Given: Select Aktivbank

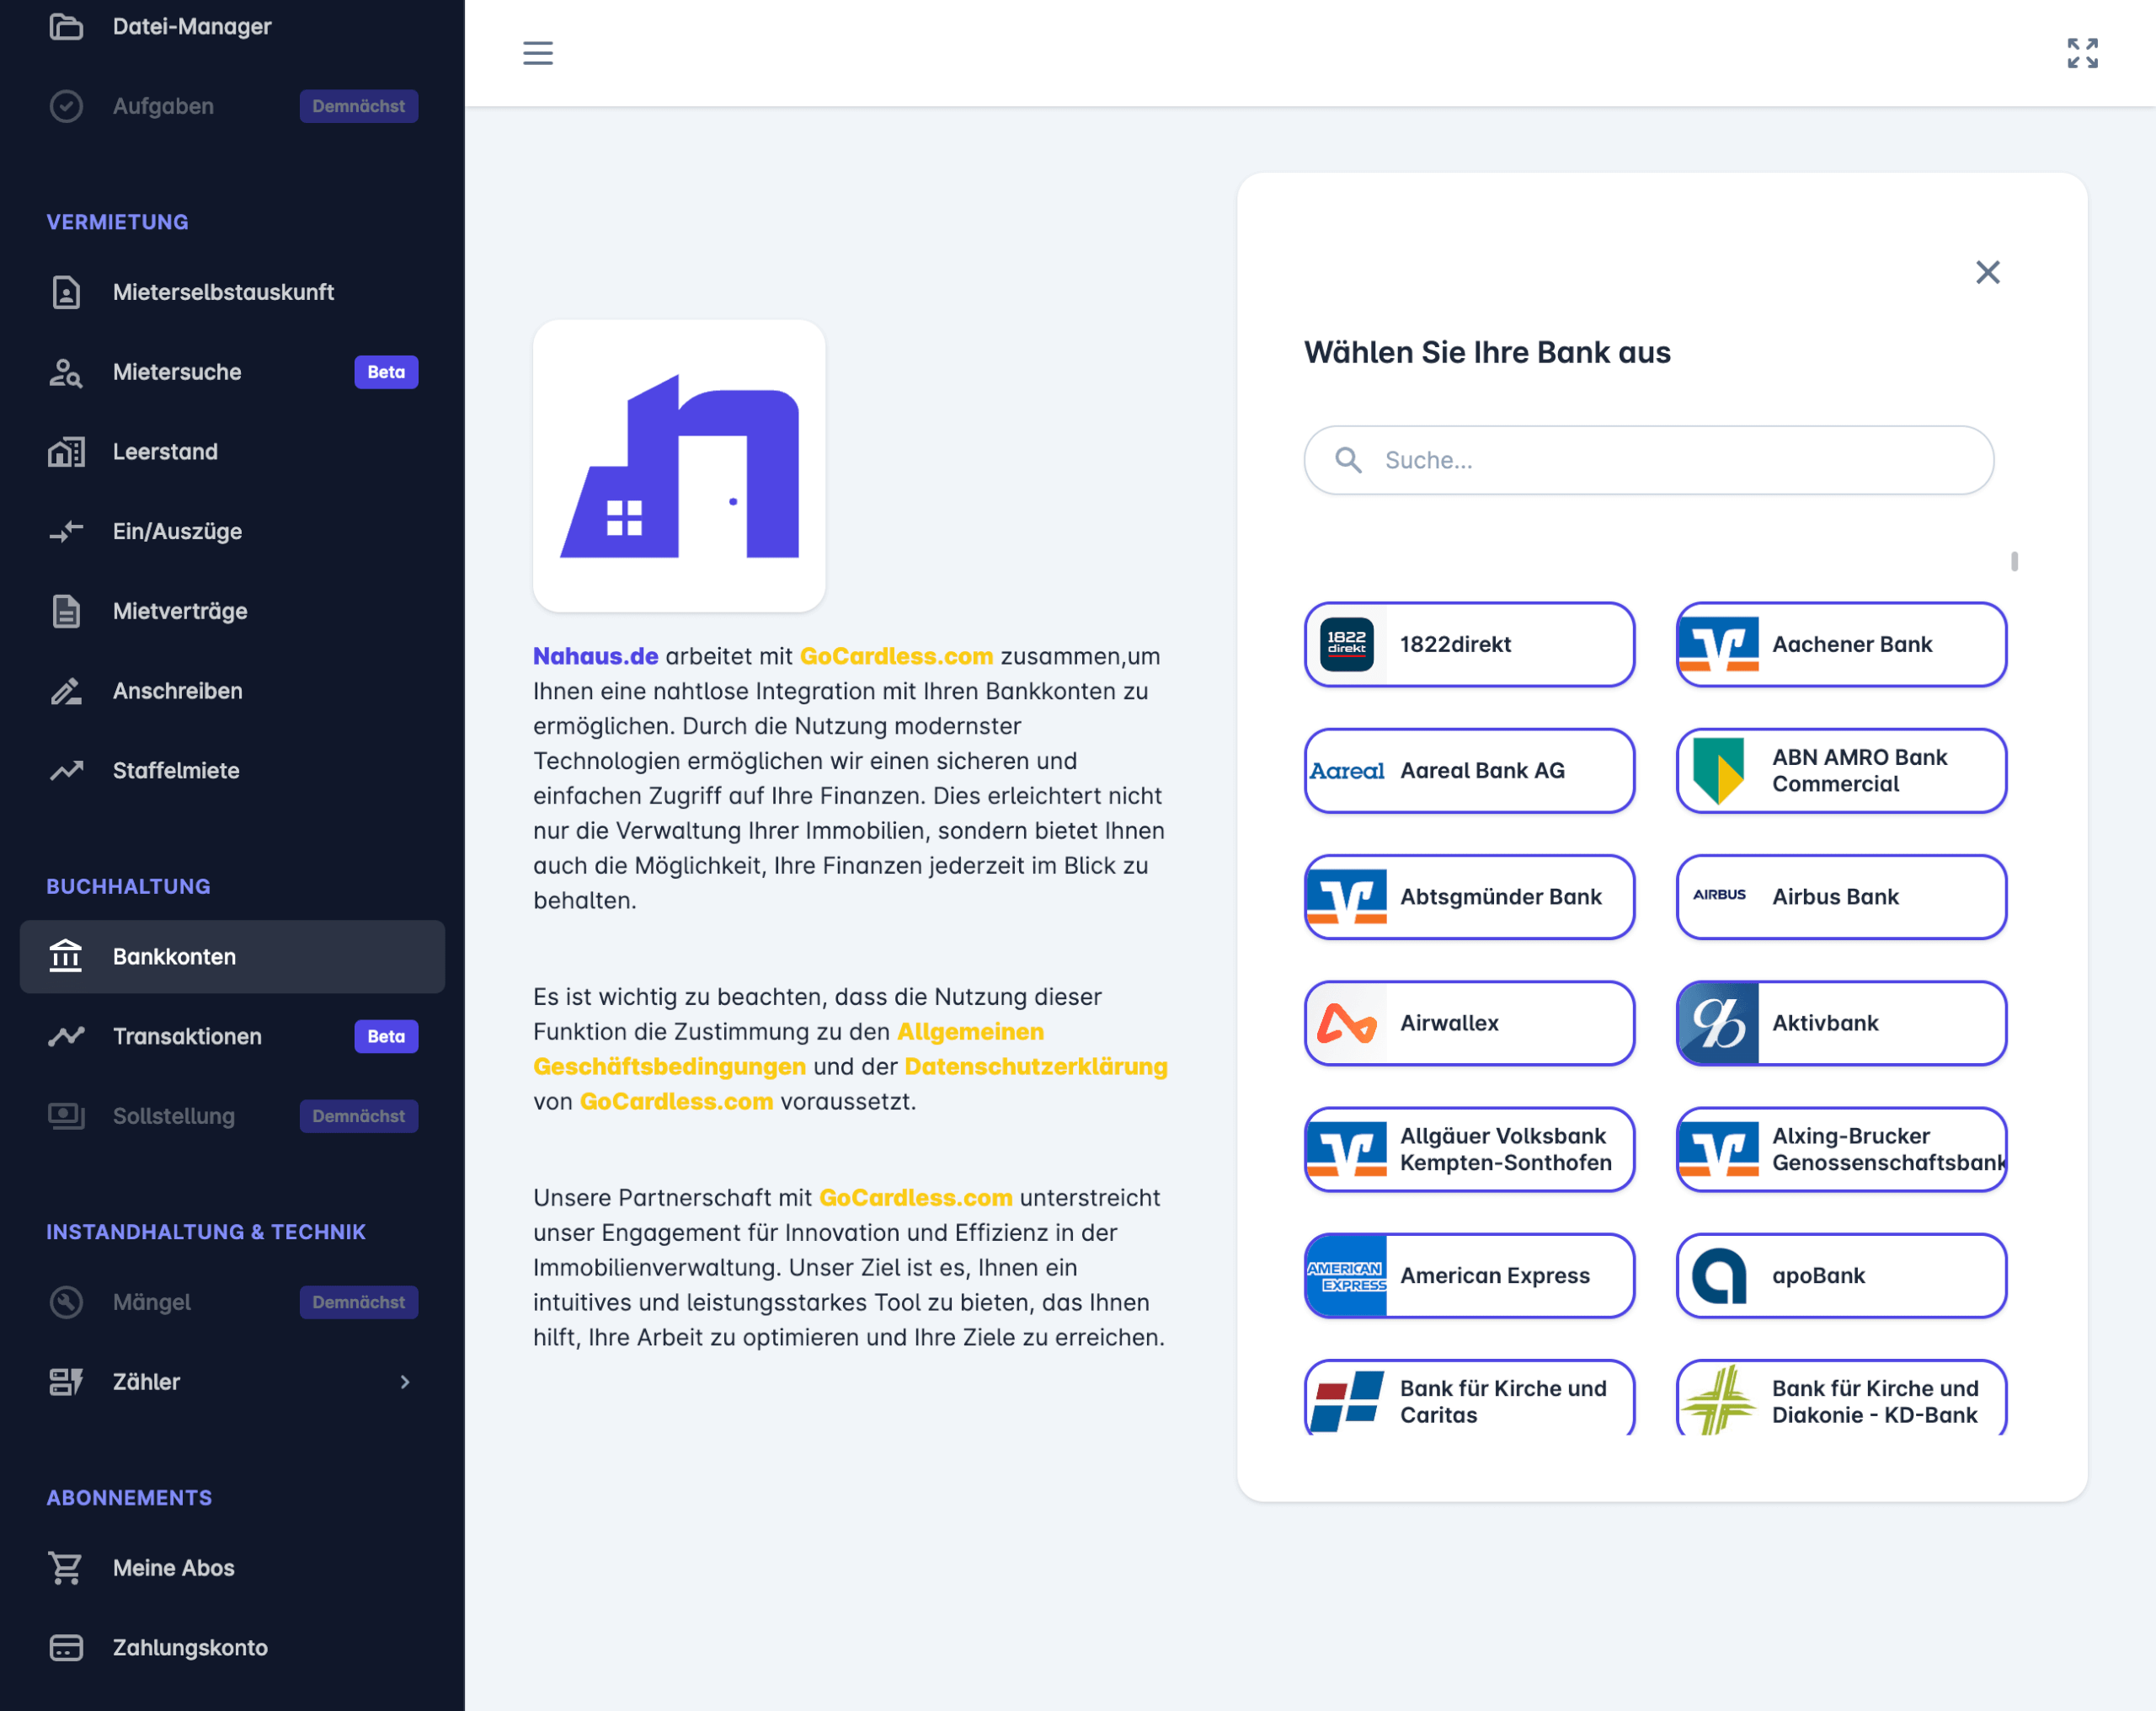Looking at the screenshot, I should pyautogui.click(x=1841, y=1023).
